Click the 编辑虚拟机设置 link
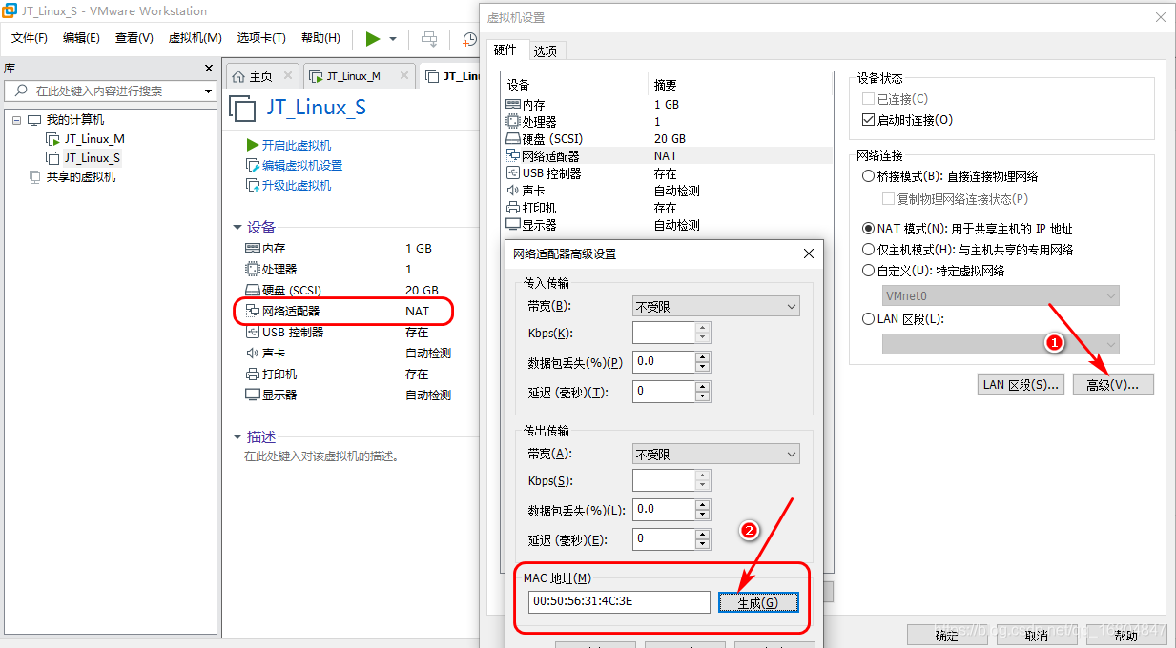 pos(301,165)
